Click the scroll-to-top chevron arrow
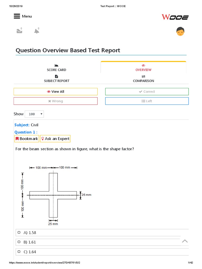202x269 pixels. pyautogui.click(x=185, y=241)
